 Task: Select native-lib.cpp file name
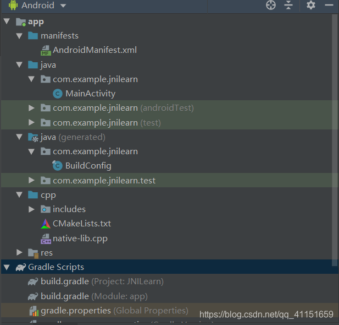(x=80, y=239)
